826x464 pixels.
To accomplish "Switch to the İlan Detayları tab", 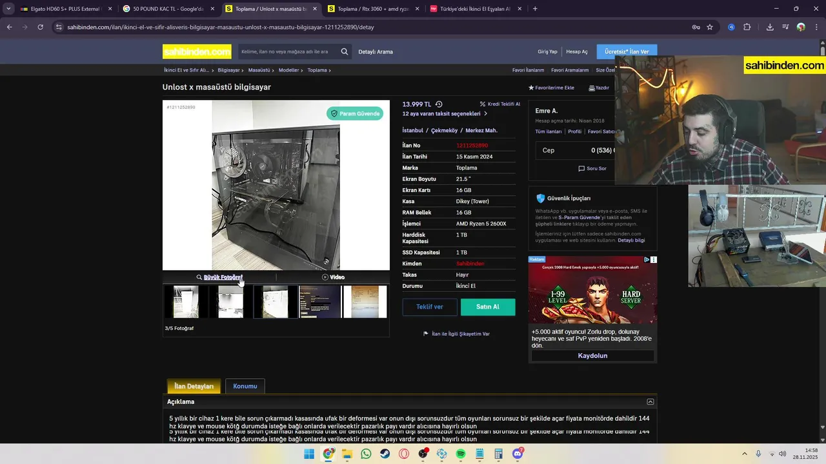I will [x=194, y=386].
